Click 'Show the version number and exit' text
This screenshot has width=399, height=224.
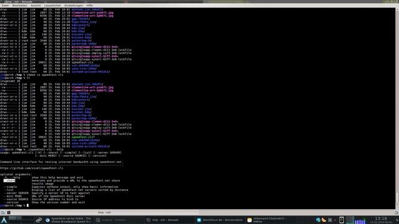click(x=58, y=202)
